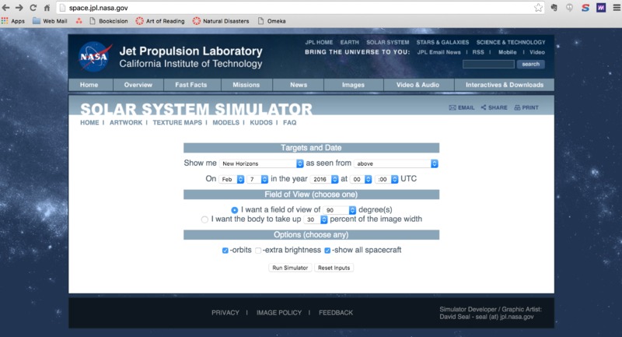Click the Reset Inputs button
The height and width of the screenshot is (337, 622).
pos(334,268)
